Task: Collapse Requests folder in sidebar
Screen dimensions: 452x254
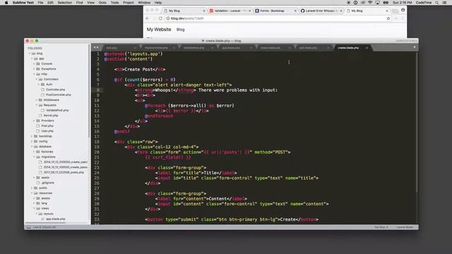Action: point(36,105)
